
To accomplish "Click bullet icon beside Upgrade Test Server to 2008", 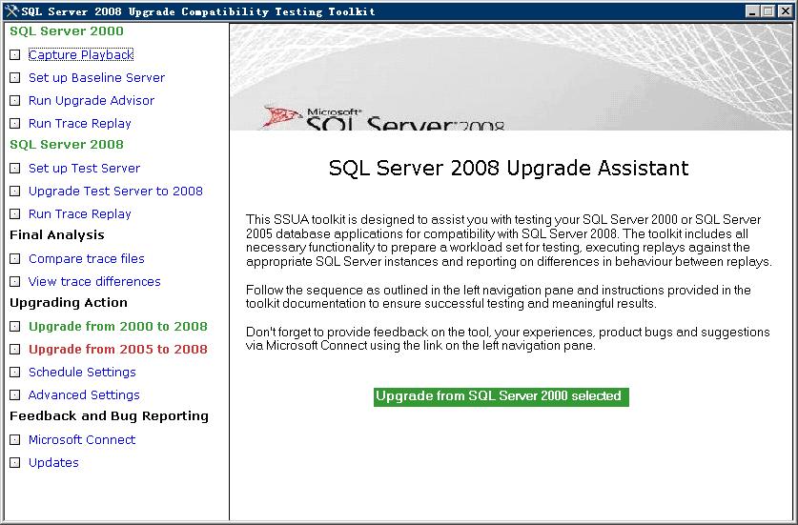I will tap(15, 192).
